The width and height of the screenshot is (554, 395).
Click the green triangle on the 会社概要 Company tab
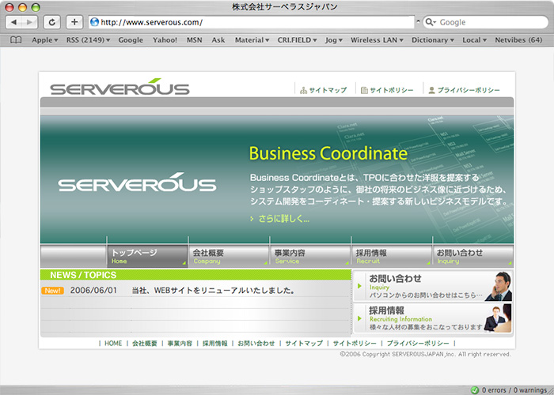[265, 263]
